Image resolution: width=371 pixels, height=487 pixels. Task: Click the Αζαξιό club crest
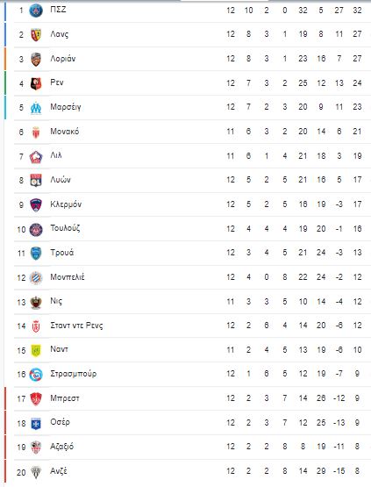coord(36,448)
